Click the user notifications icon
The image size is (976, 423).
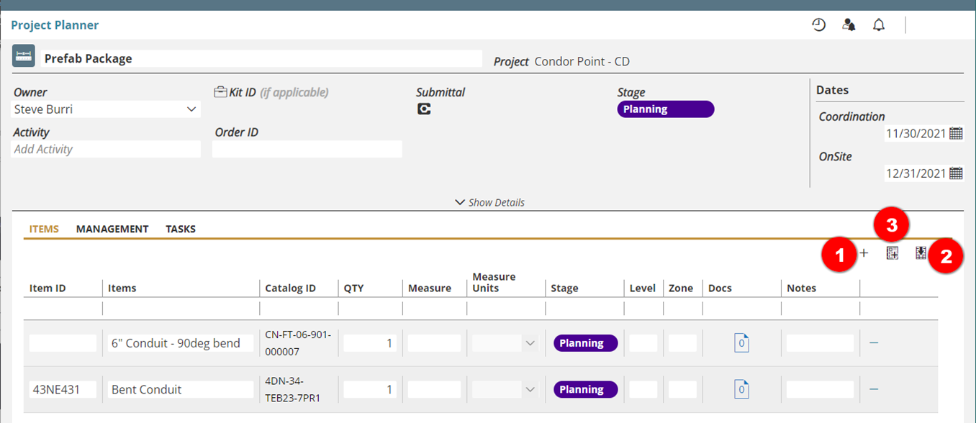click(x=849, y=25)
